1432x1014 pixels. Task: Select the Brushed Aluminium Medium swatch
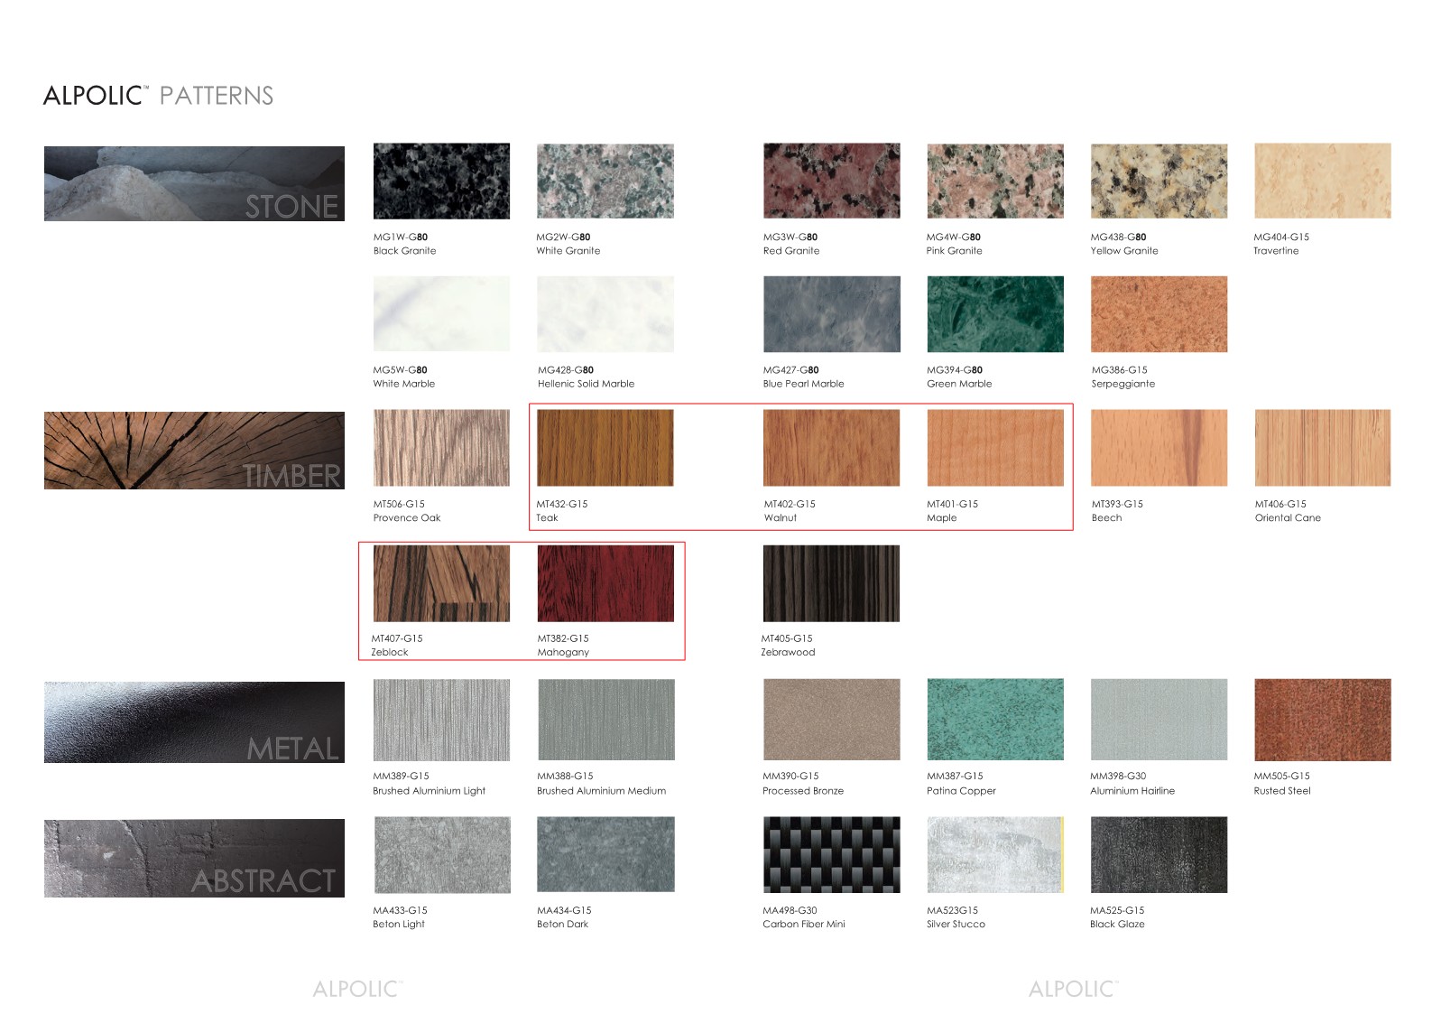605,720
